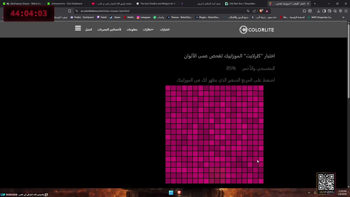Viewport: 350px width, 197px height.
Task: Open the hamburger menu on Colorlite site
Action: coord(78,28)
